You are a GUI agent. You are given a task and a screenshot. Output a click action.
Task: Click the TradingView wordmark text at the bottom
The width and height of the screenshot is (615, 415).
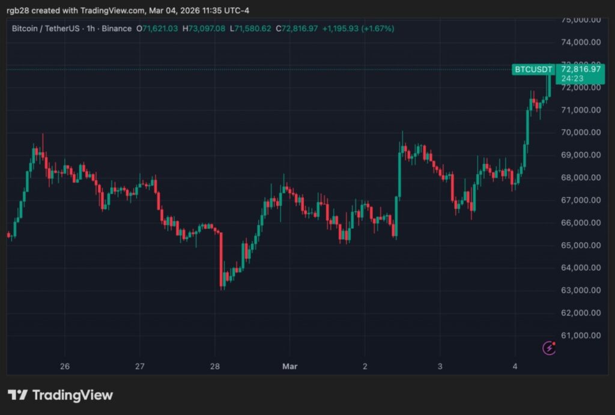[72, 395]
